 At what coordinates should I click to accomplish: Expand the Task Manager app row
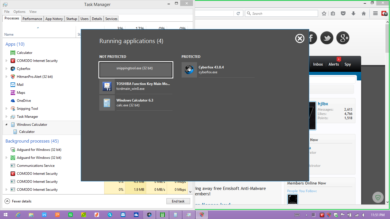coord(7,117)
